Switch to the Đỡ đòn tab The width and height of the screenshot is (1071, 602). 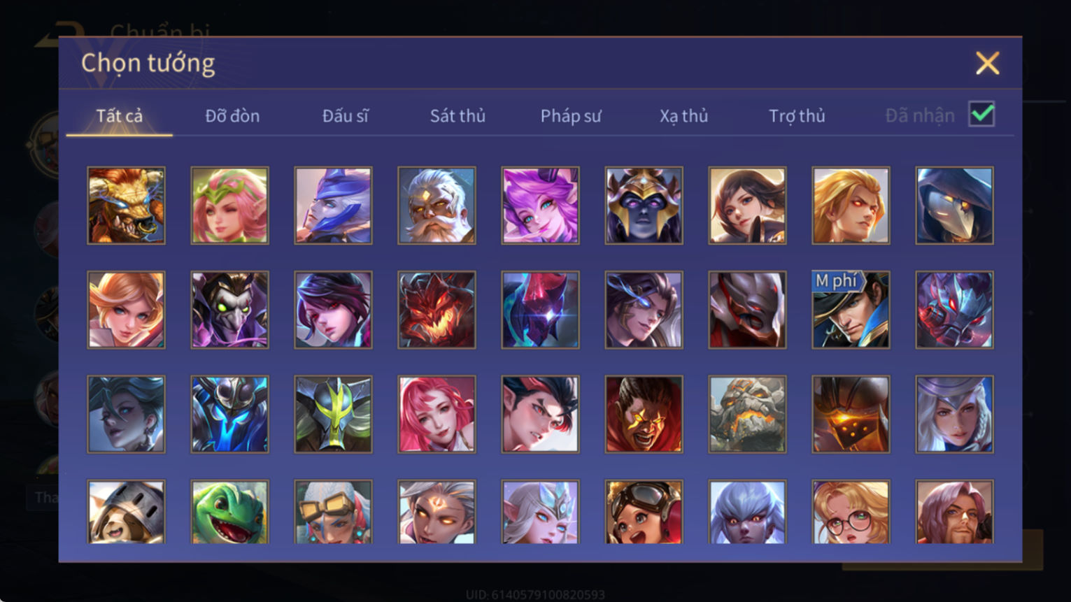(x=232, y=116)
